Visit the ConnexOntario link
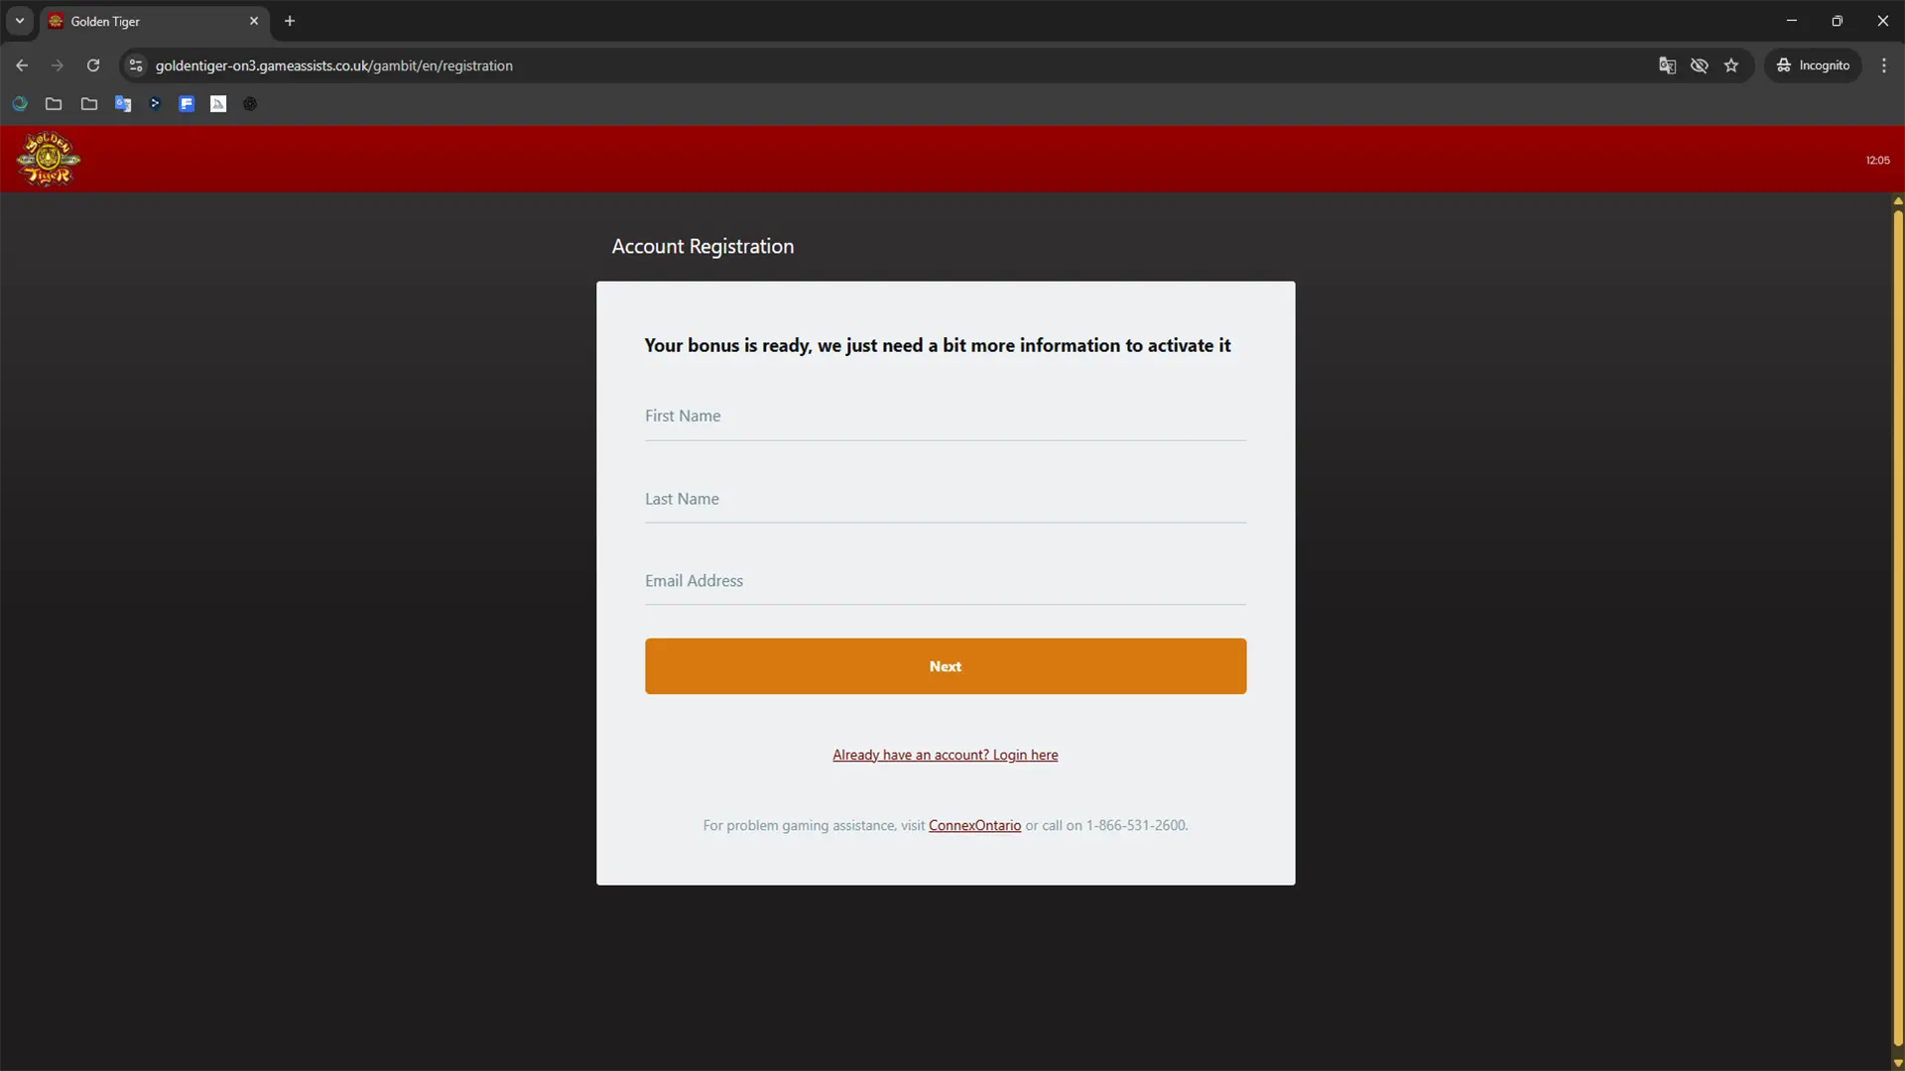The height and width of the screenshot is (1071, 1905). [974, 825]
